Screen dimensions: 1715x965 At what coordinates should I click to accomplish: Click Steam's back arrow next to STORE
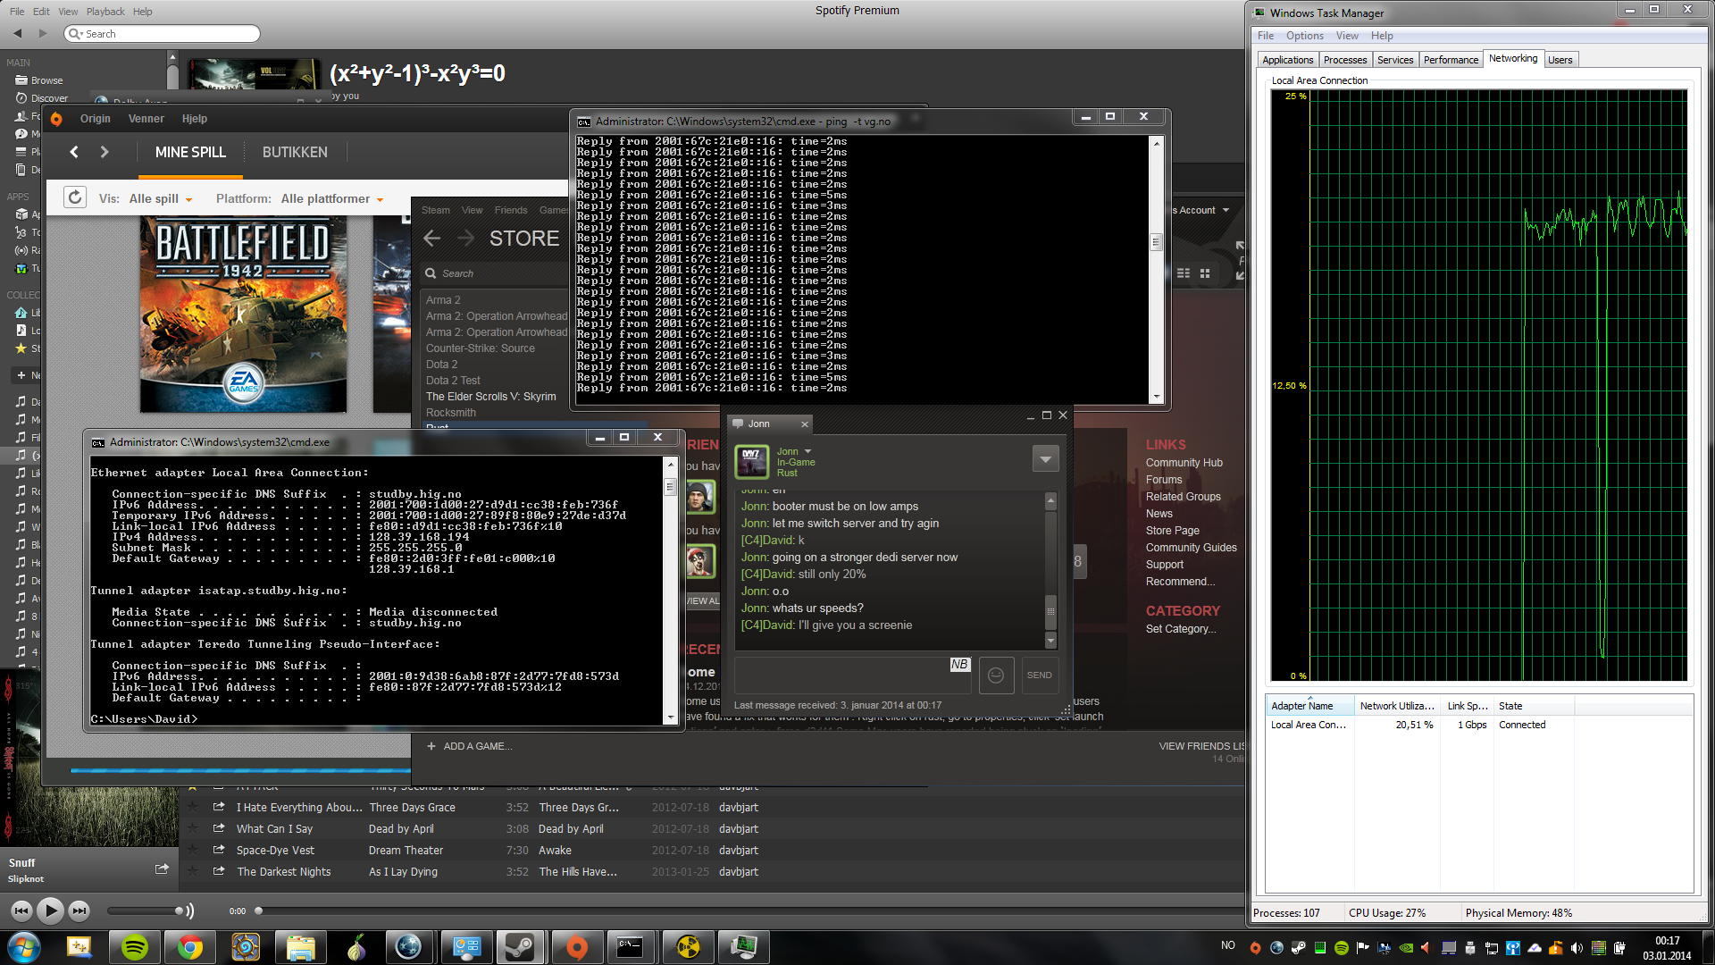pos(432,239)
